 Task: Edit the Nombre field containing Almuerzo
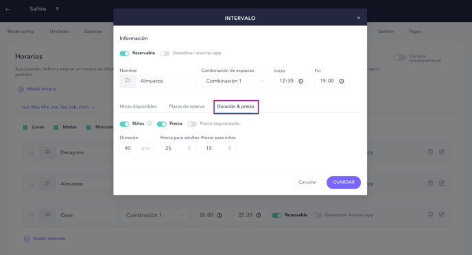(x=166, y=81)
